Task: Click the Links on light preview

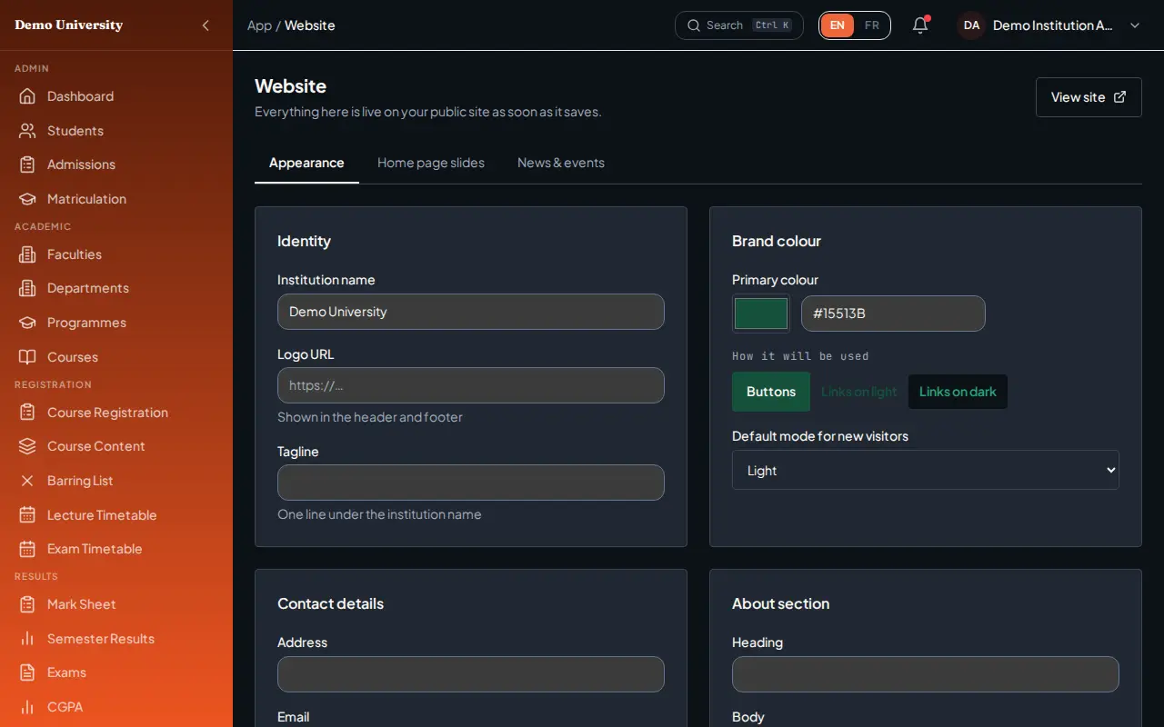Action: (x=859, y=392)
